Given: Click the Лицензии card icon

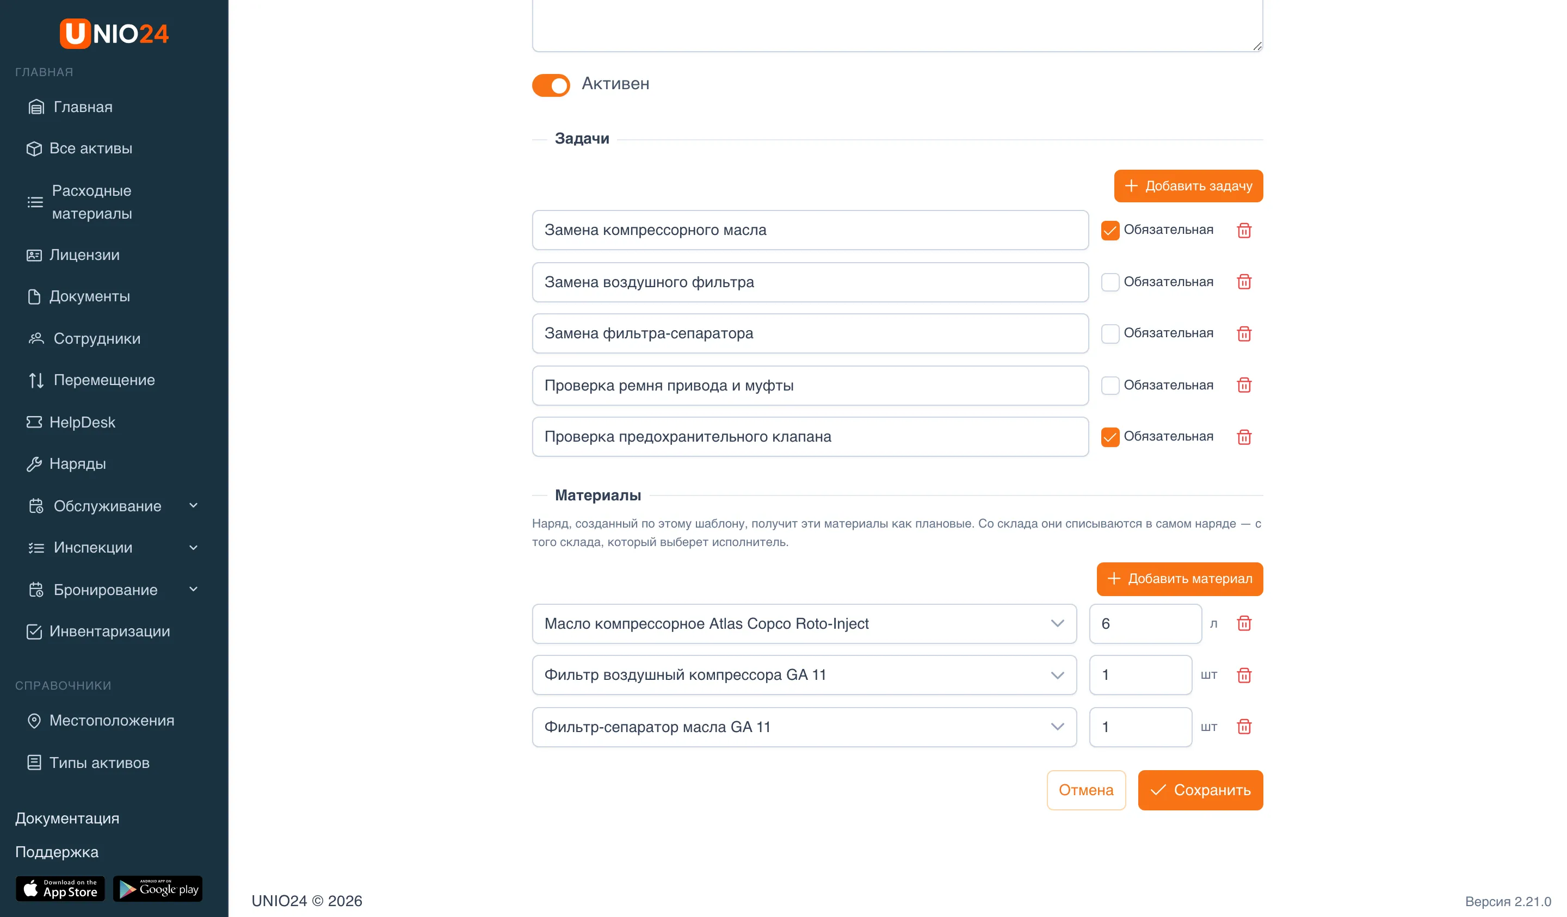Looking at the screenshot, I should (x=34, y=255).
